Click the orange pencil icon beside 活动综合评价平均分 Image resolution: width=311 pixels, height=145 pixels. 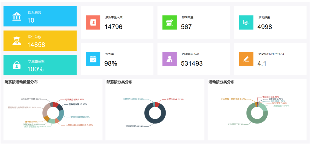[x=246, y=59]
